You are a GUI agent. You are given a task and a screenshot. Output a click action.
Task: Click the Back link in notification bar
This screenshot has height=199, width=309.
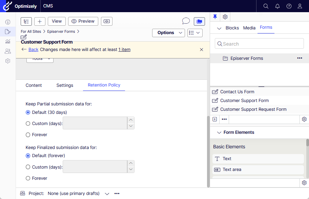[33, 50]
